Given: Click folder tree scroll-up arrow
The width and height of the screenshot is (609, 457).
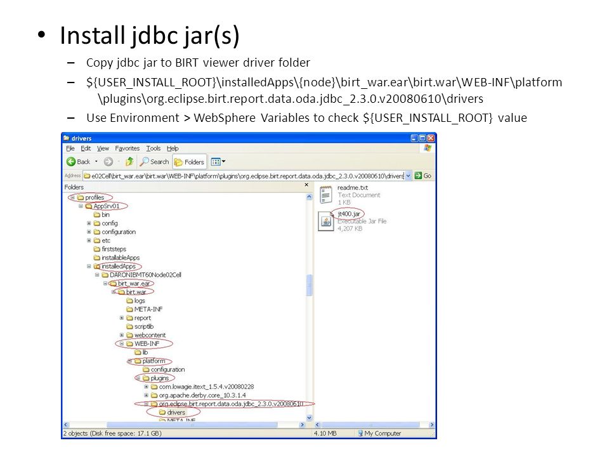Looking at the screenshot, I should (x=309, y=197).
